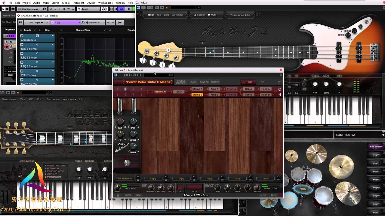Adjust the MASTER knob in AmpliTube

[x=257, y=187]
